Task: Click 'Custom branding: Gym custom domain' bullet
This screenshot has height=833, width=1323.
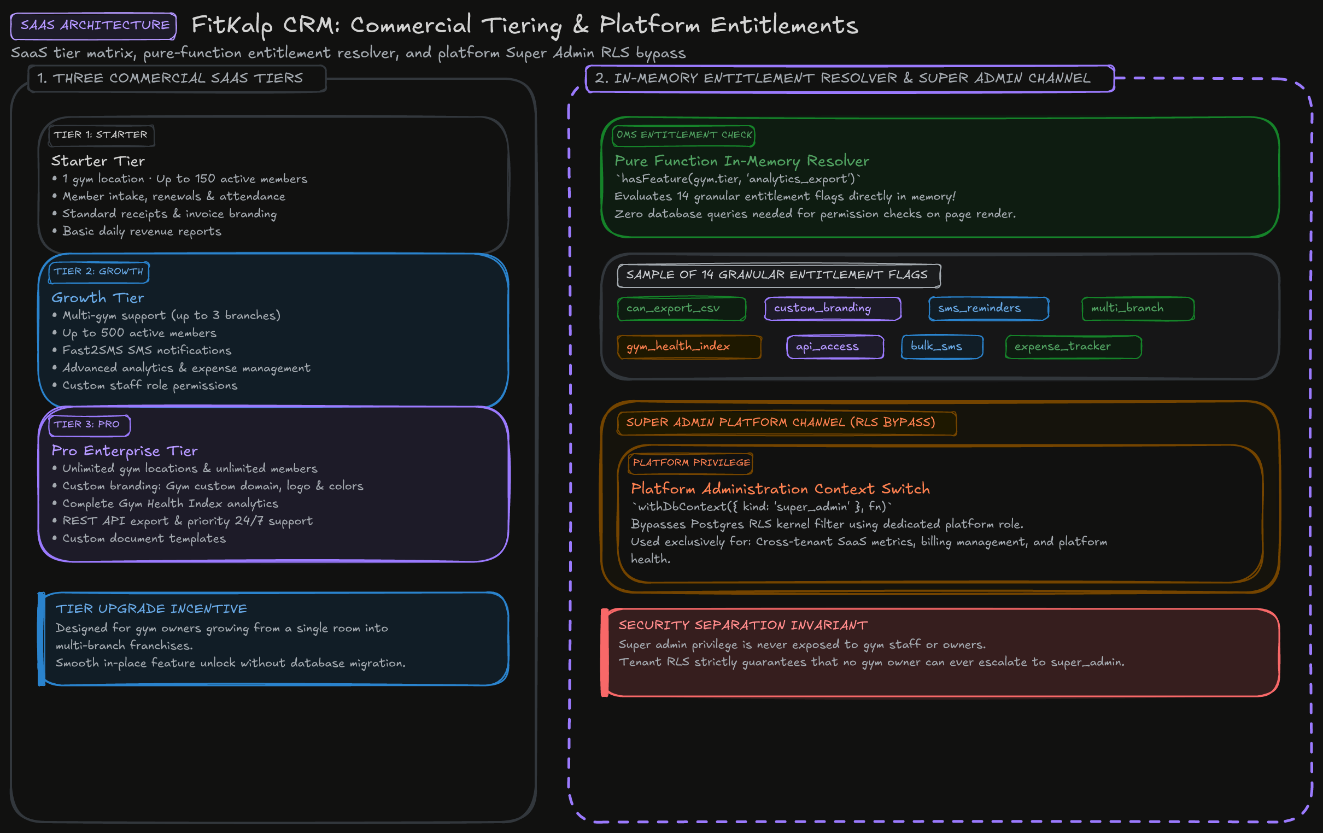Action: [x=208, y=486]
